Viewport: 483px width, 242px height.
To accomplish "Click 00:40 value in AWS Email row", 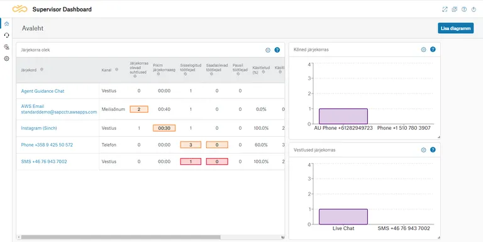I will pyautogui.click(x=164, y=109).
